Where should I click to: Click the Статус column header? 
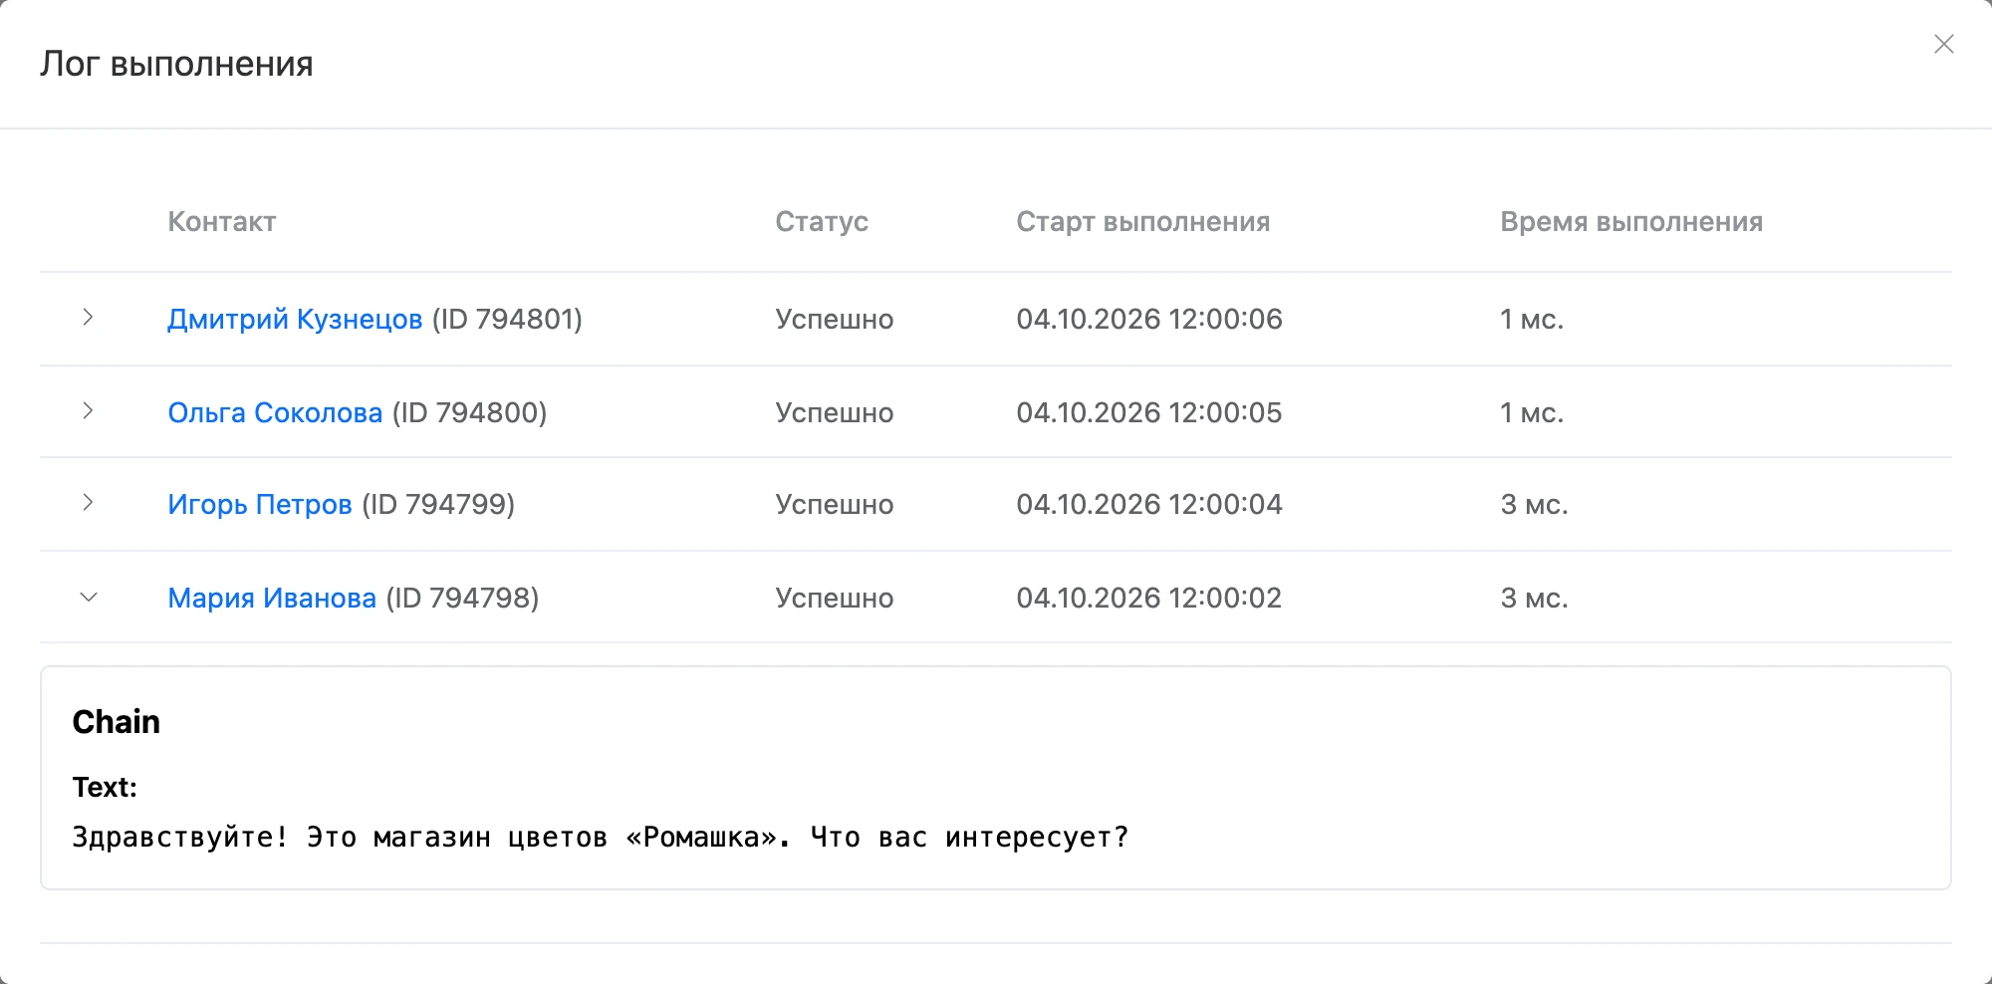tap(822, 221)
